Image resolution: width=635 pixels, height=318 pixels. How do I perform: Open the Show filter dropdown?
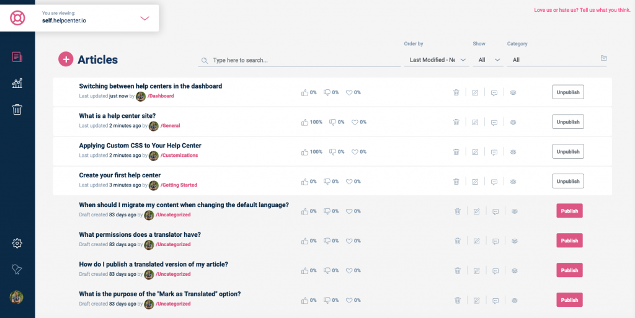(488, 60)
